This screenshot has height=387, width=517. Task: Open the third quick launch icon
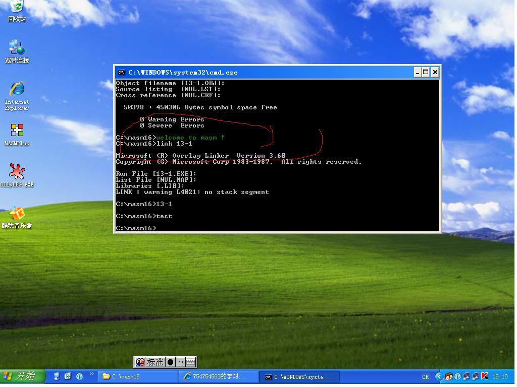tap(79, 376)
